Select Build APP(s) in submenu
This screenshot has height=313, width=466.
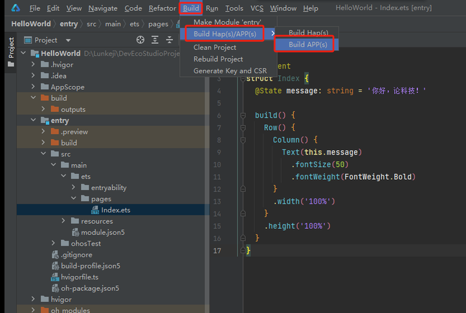pos(307,45)
